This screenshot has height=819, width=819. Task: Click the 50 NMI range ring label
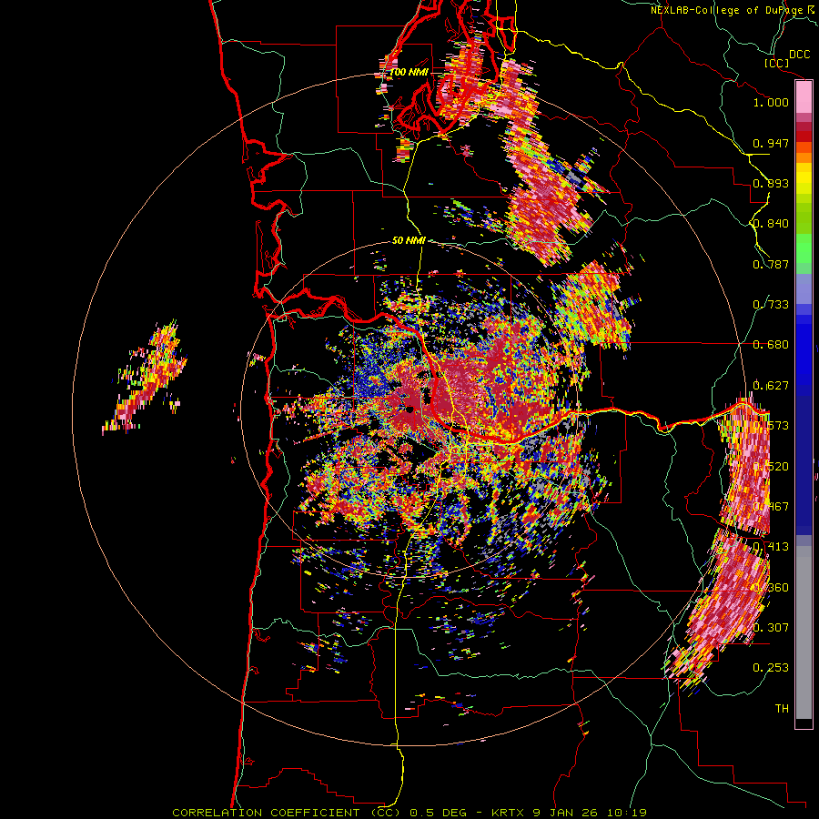click(409, 240)
